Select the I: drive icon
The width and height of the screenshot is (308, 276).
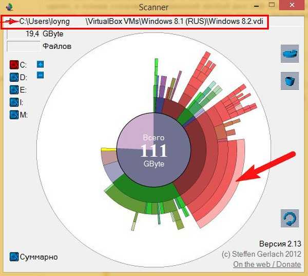pyautogui.click(x=14, y=102)
